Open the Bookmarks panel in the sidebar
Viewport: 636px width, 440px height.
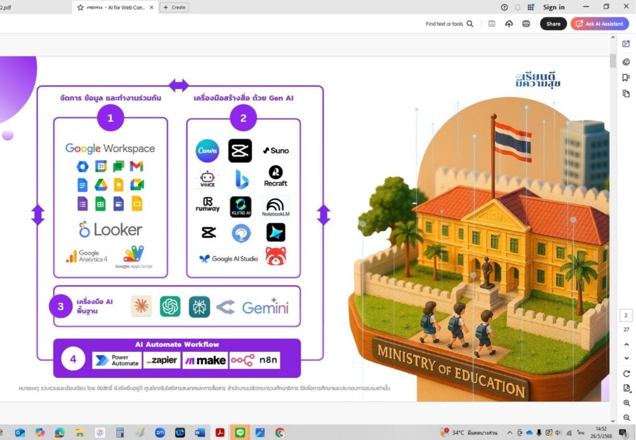click(626, 78)
